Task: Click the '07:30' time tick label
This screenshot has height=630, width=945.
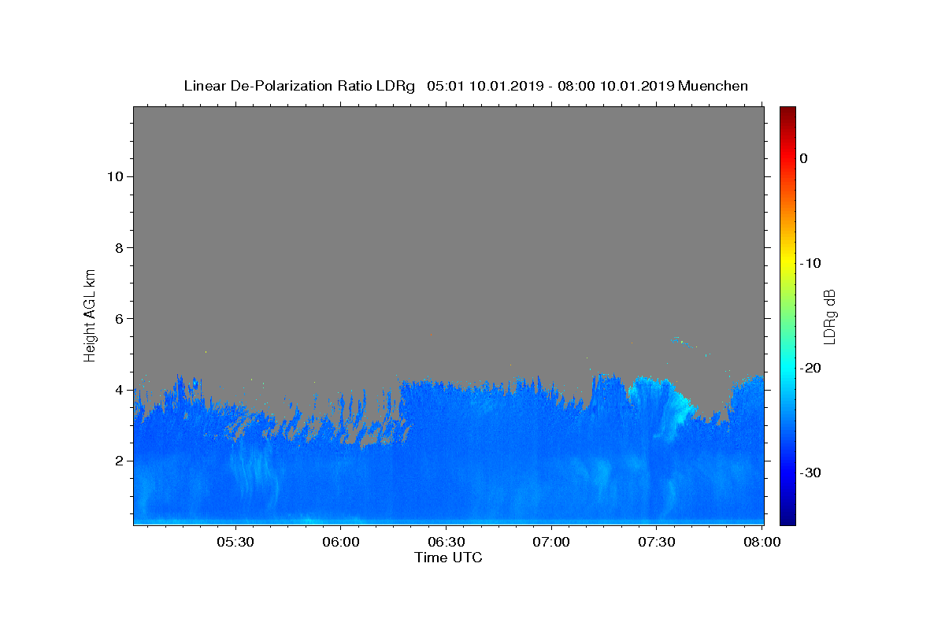Action: click(x=657, y=542)
